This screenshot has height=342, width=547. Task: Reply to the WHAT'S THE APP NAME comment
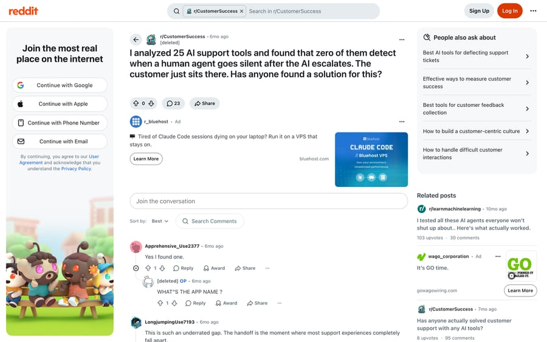195,303
